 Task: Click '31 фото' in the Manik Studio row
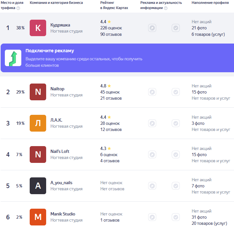pyautogui.click(x=199, y=217)
